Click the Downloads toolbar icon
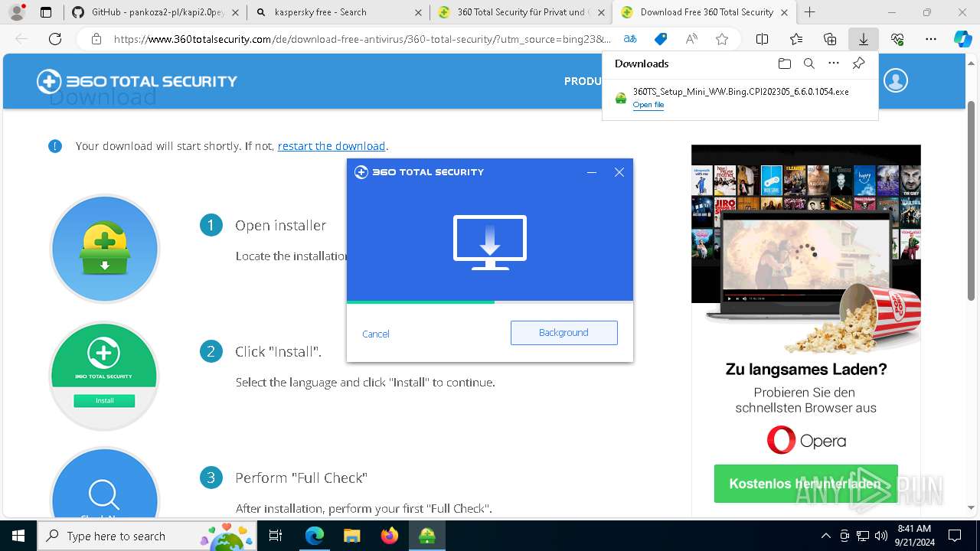This screenshot has width=980, height=551. [864, 39]
